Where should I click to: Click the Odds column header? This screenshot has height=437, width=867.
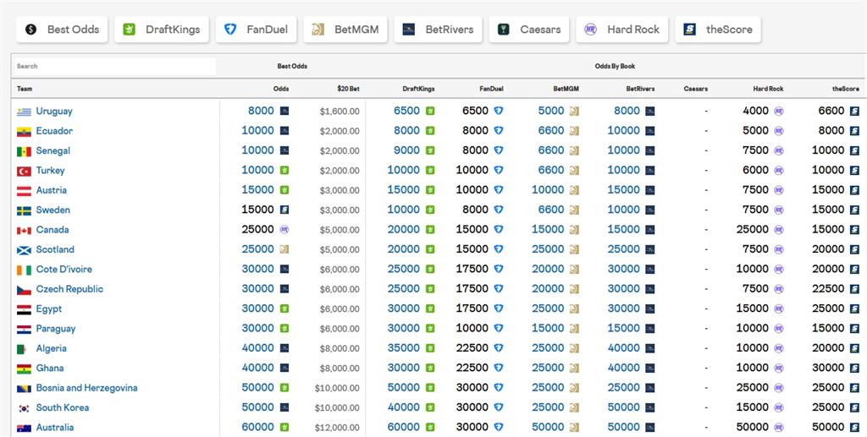[x=281, y=89]
